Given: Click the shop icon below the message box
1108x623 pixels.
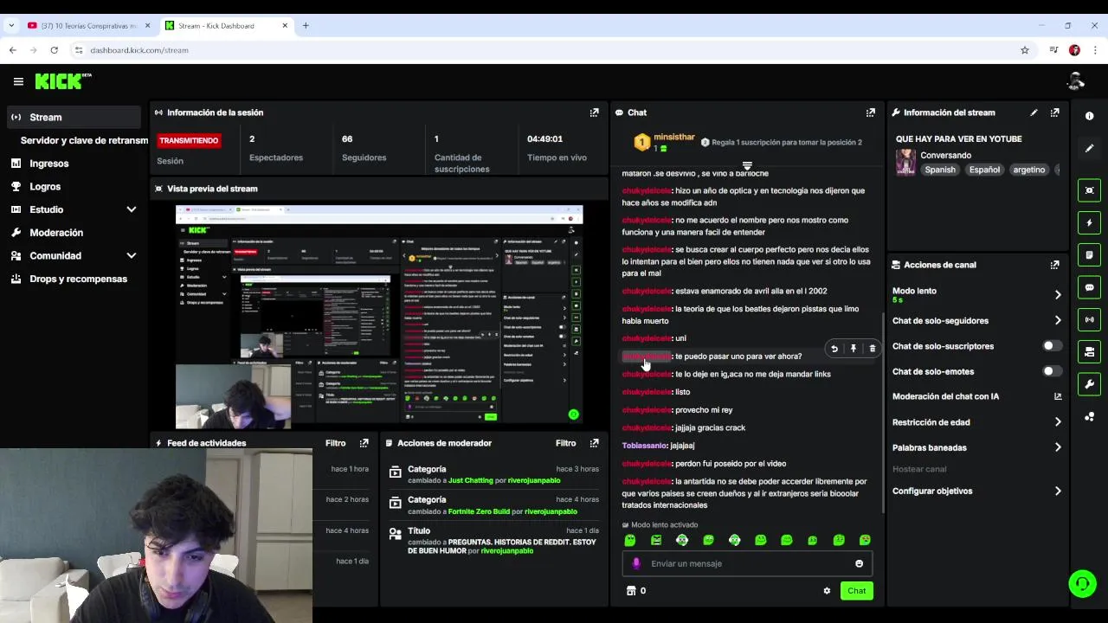Looking at the screenshot, I should tap(631, 591).
